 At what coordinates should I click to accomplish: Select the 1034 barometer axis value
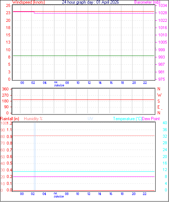(x=162, y=5)
